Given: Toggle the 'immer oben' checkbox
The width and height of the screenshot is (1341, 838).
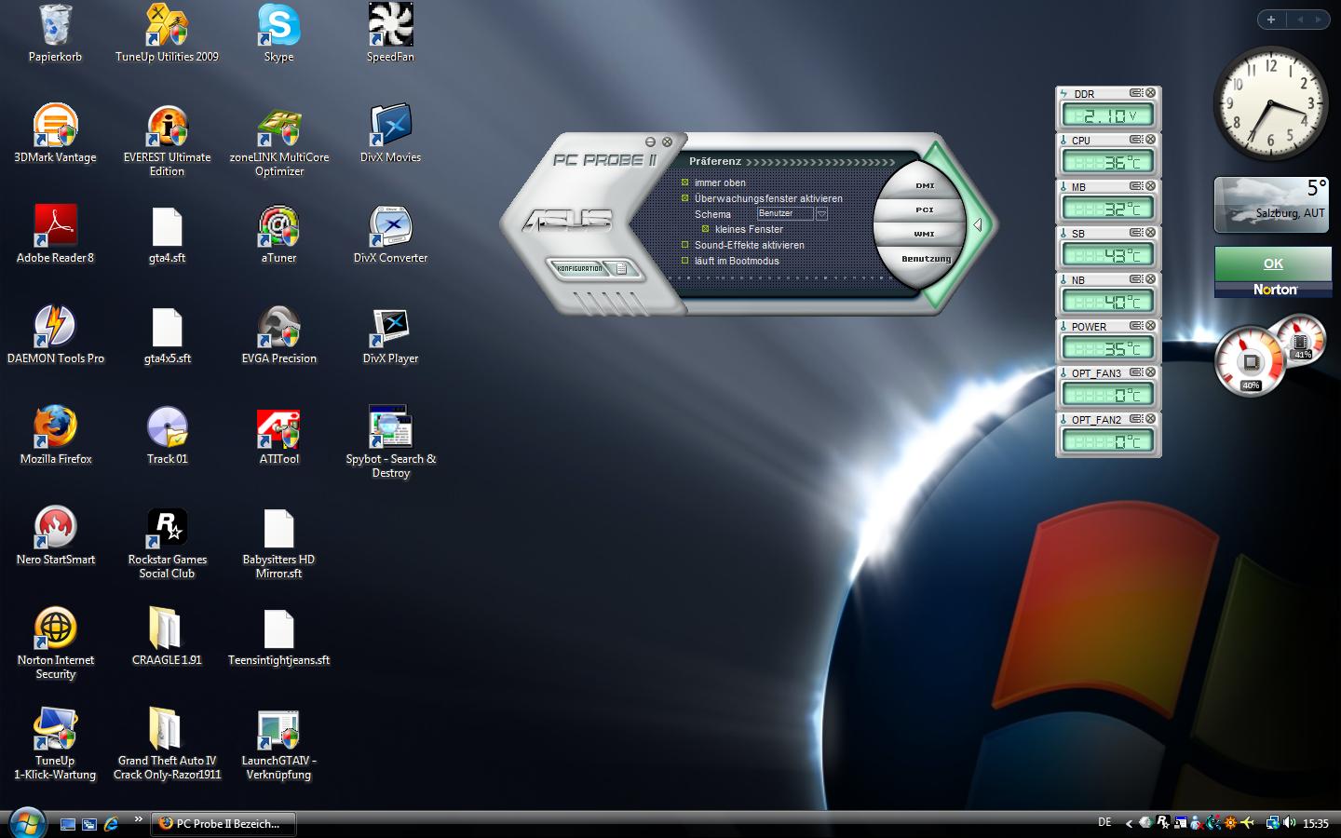Looking at the screenshot, I should [685, 182].
